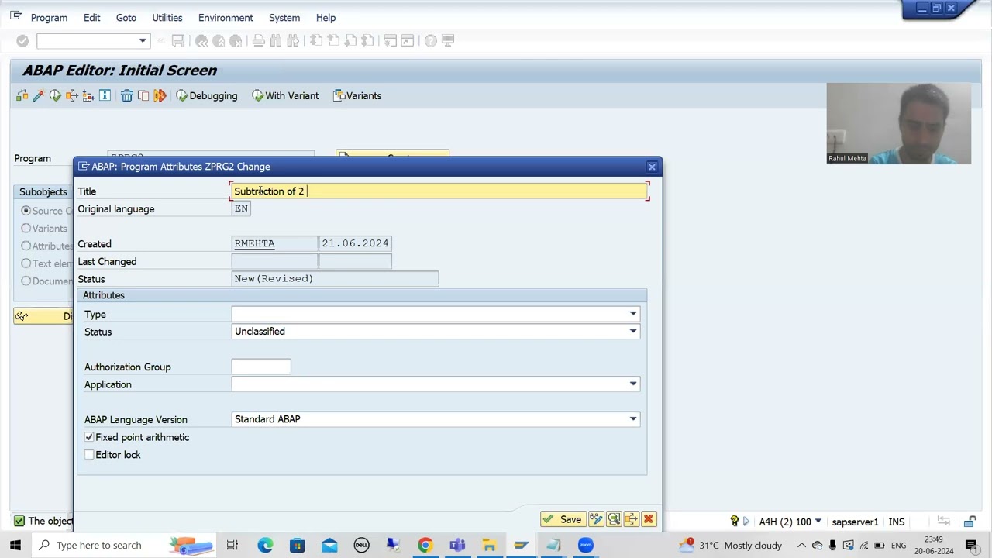Click the Save button in the dialog
Image resolution: width=992 pixels, height=558 pixels.
[x=563, y=519]
